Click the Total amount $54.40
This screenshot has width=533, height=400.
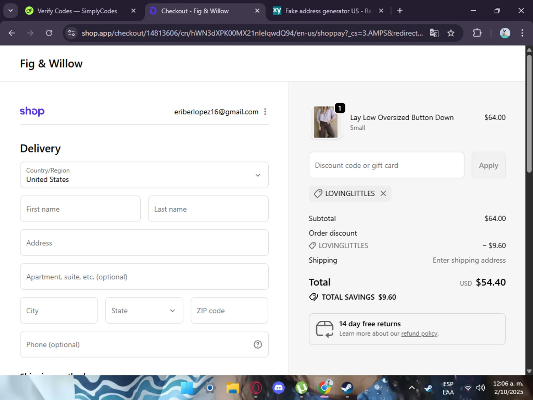[490, 282]
